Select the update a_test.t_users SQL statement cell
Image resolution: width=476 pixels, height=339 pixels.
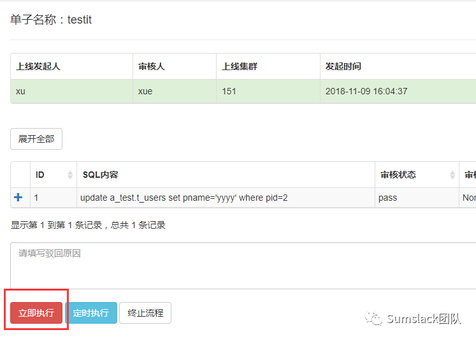pos(184,198)
